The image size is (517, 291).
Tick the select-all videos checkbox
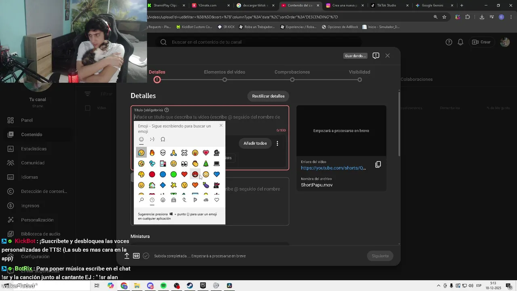click(x=88, y=108)
